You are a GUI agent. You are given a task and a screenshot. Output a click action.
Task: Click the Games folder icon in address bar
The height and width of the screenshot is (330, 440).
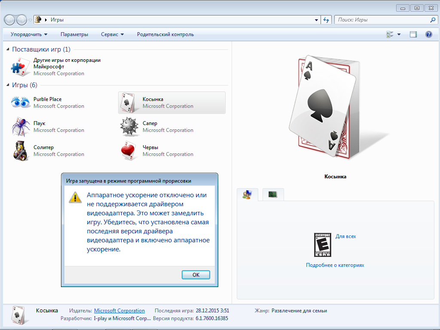[38, 20]
